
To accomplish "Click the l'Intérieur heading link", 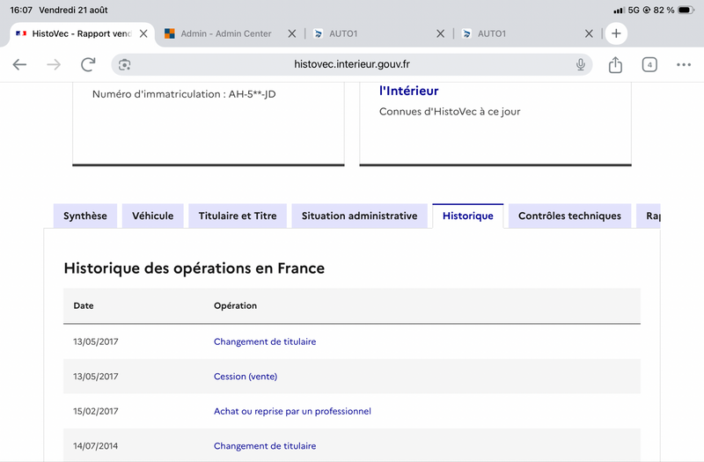I will (x=408, y=92).
